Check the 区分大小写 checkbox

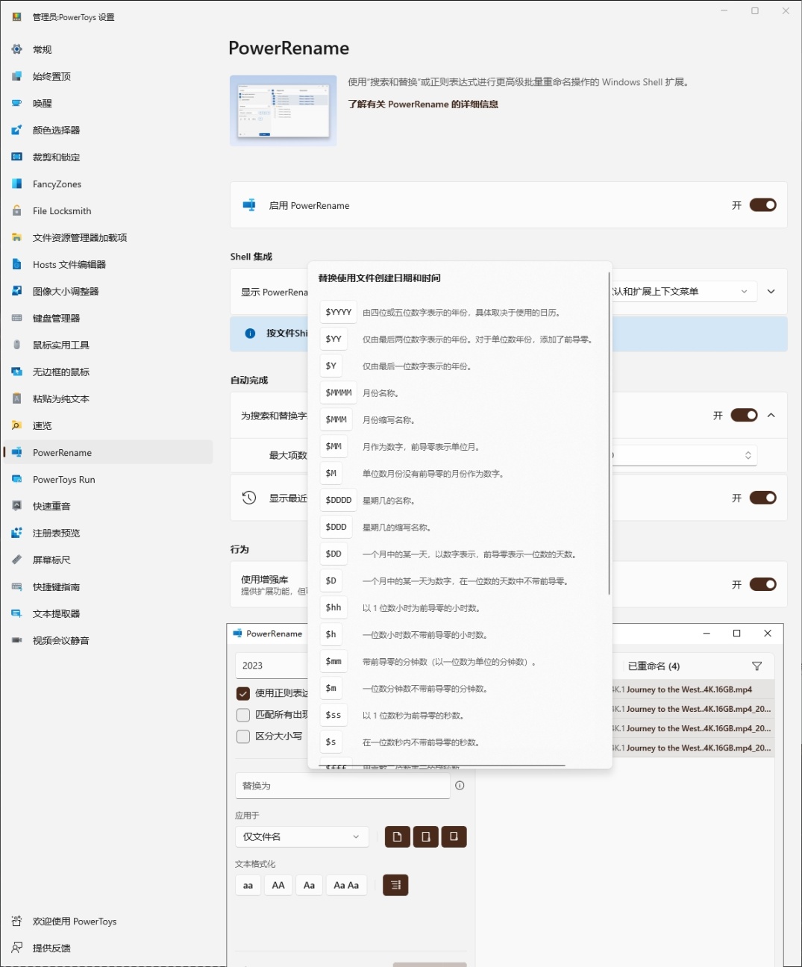point(242,736)
